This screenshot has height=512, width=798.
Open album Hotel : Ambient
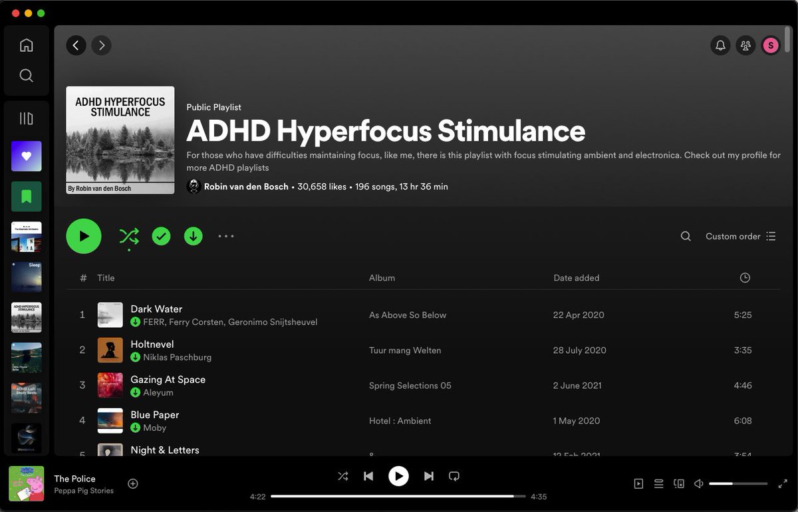400,421
